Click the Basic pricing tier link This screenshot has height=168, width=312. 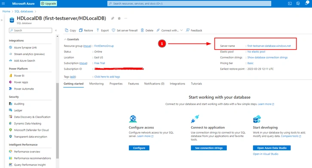[x=250, y=63]
